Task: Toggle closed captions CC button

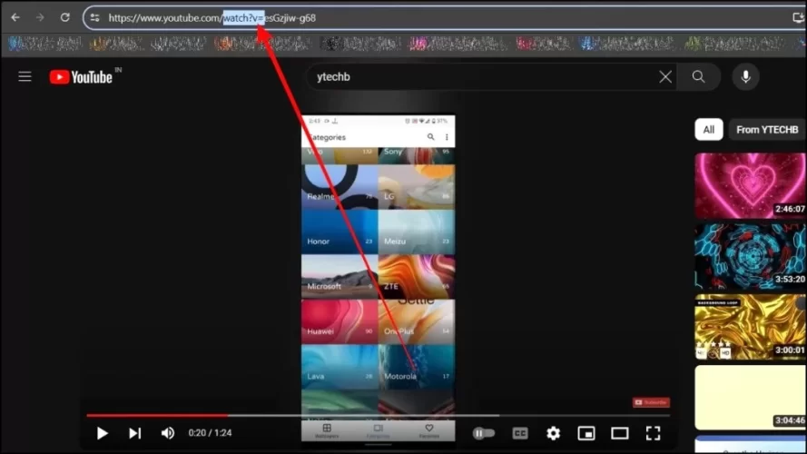Action: (520, 433)
